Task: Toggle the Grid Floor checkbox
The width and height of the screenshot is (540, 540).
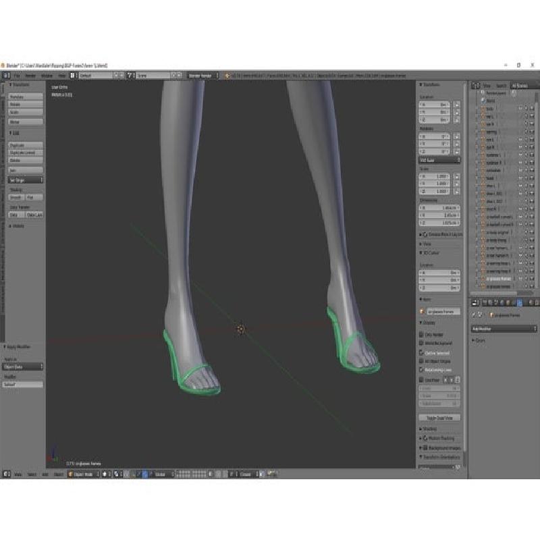Action: [x=421, y=380]
